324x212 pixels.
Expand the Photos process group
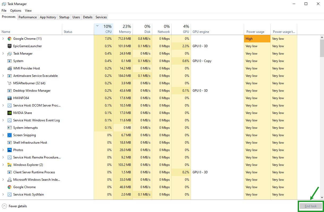point(3,150)
